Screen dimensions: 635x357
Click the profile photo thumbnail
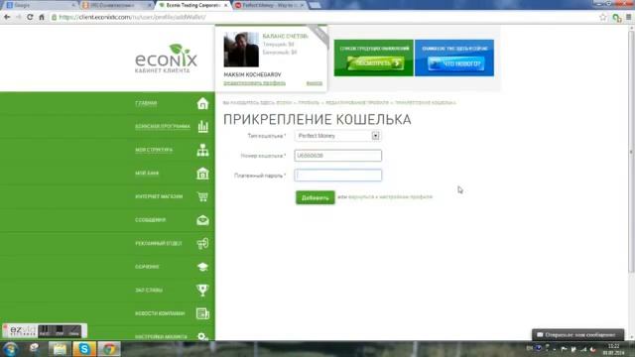(x=241, y=50)
